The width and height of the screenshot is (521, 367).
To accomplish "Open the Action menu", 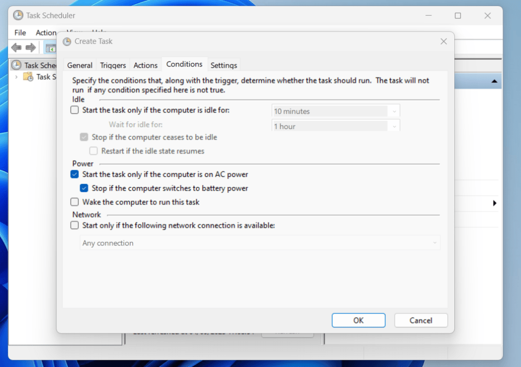I will (45, 32).
